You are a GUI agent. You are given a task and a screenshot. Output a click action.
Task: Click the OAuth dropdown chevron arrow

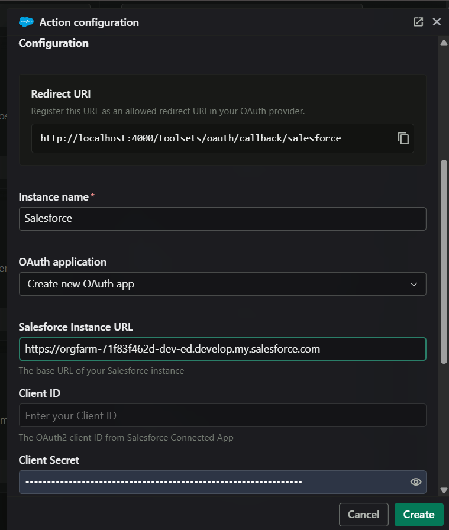pyautogui.click(x=414, y=285)
